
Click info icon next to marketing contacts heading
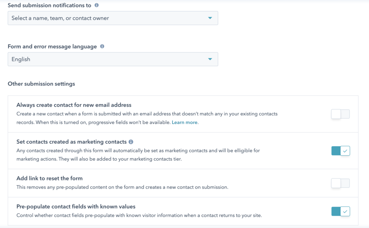[x=131, y=142]
